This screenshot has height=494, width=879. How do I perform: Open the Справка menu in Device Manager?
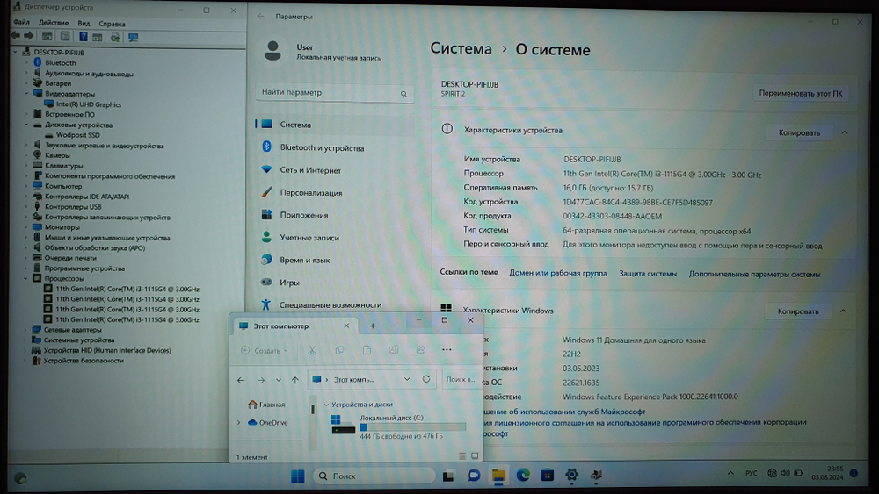[x=112, y=24]
